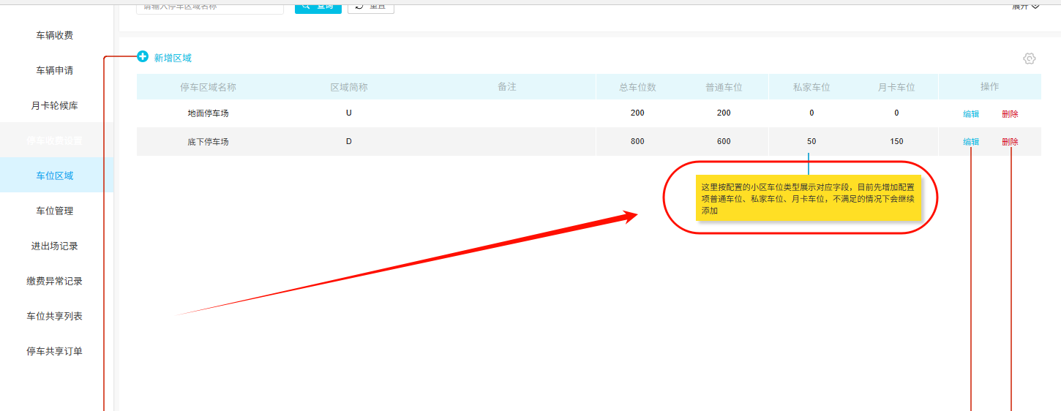Go to 车位共享列表 page
This screenshot has width=1061, height=411.
(55, 316)
